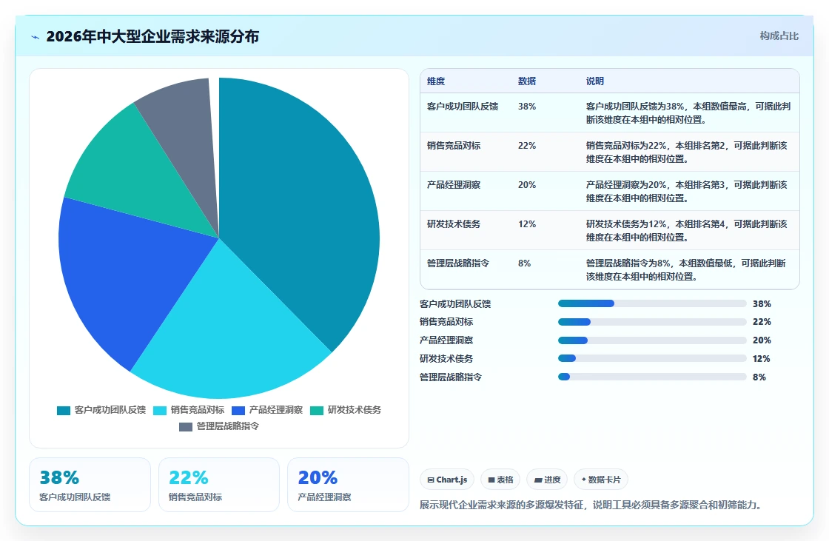The image size is (829, 541).
Task: Toggle 客户成功团队反馈 legend swatch
Action: (64, 411)
